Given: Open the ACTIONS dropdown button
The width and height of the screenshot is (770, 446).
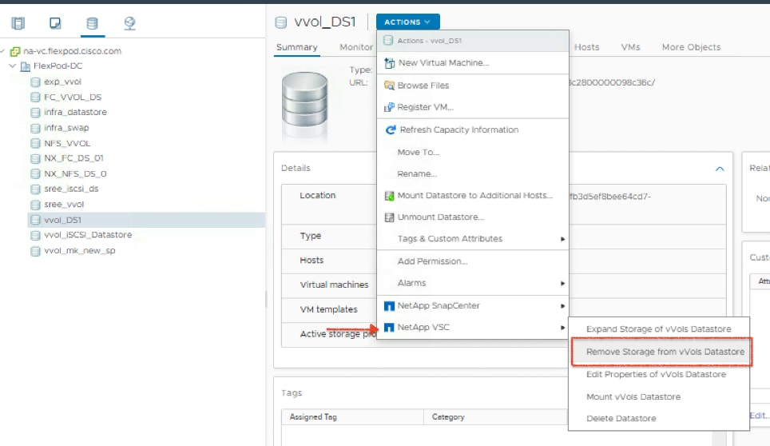Looking at the screenshot, I should (407, 22).
